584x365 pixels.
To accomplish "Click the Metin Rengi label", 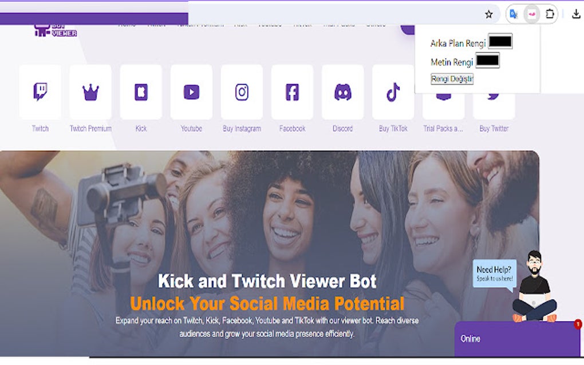I will (x=452, y=62).
